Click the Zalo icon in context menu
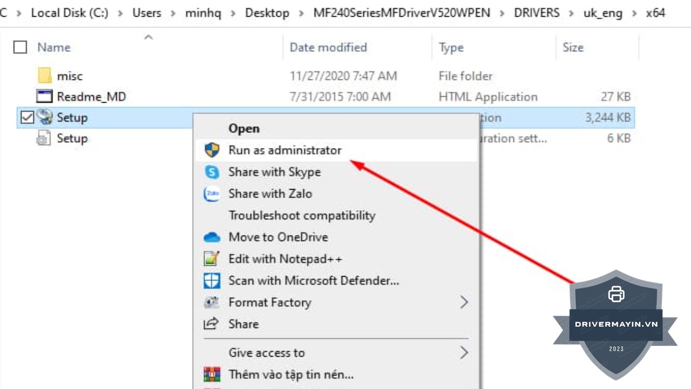691x389 pixels. [x=212, y=194]
